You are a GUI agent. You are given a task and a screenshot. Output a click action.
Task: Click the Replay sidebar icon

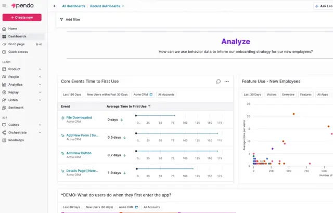(4, 92)
